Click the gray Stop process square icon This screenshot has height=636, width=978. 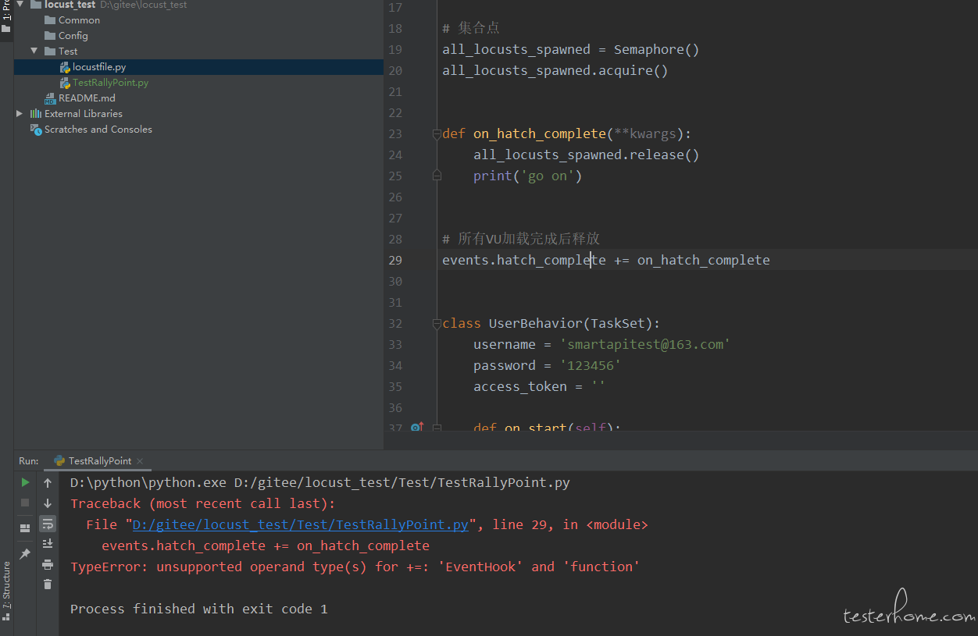pyautogui.click(x=25, y=503)
